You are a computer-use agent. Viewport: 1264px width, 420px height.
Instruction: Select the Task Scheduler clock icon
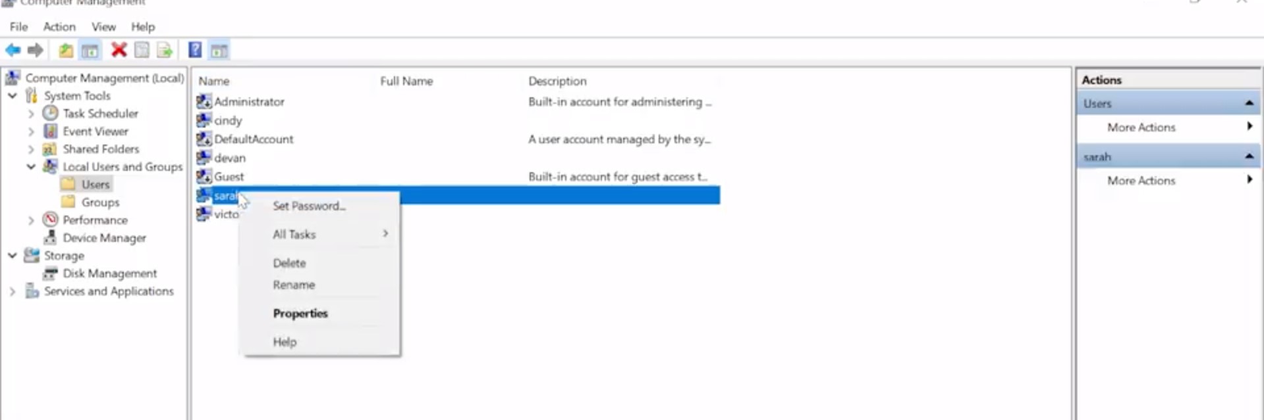50,113
